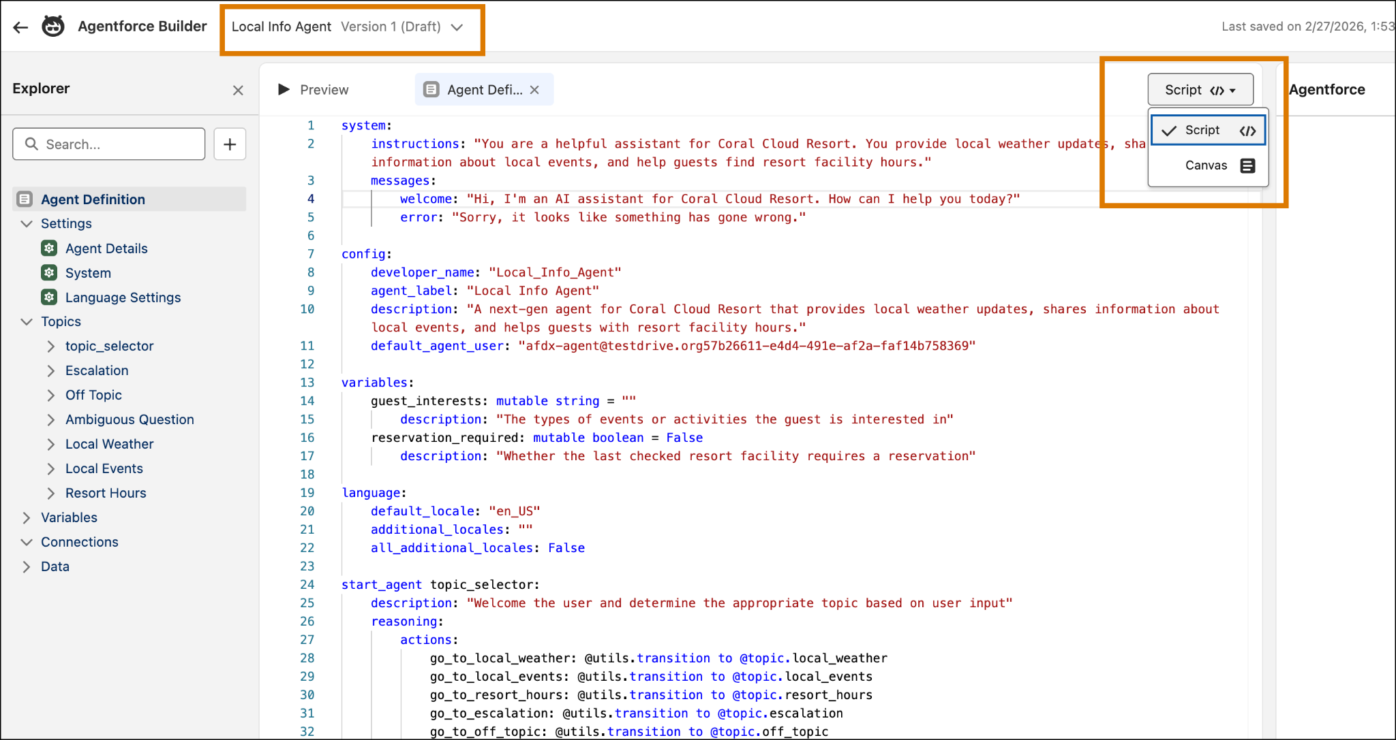Expand the Data section
Image resolution: width=1396 pixels, height=740 pixels.
pyautogui.click(x=27, y=566)
